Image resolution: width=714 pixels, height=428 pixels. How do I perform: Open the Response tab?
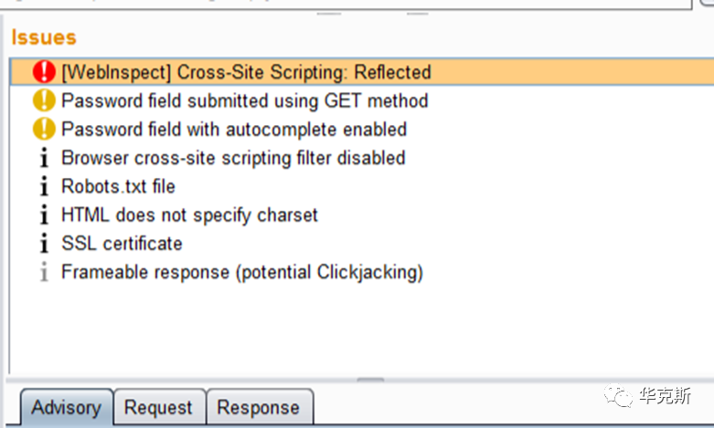tap(258, 407)
